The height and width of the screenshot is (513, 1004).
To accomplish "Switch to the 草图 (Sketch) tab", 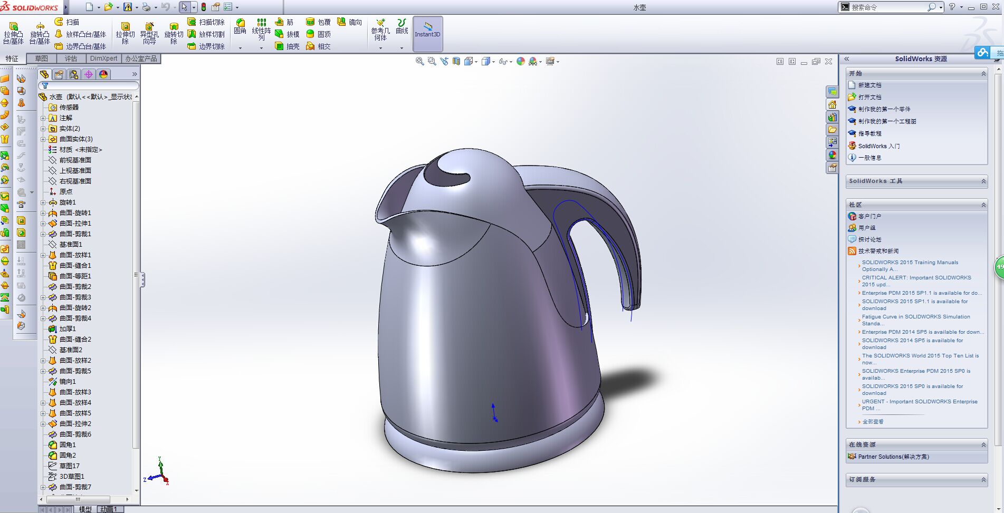I will tap(41, 59).
